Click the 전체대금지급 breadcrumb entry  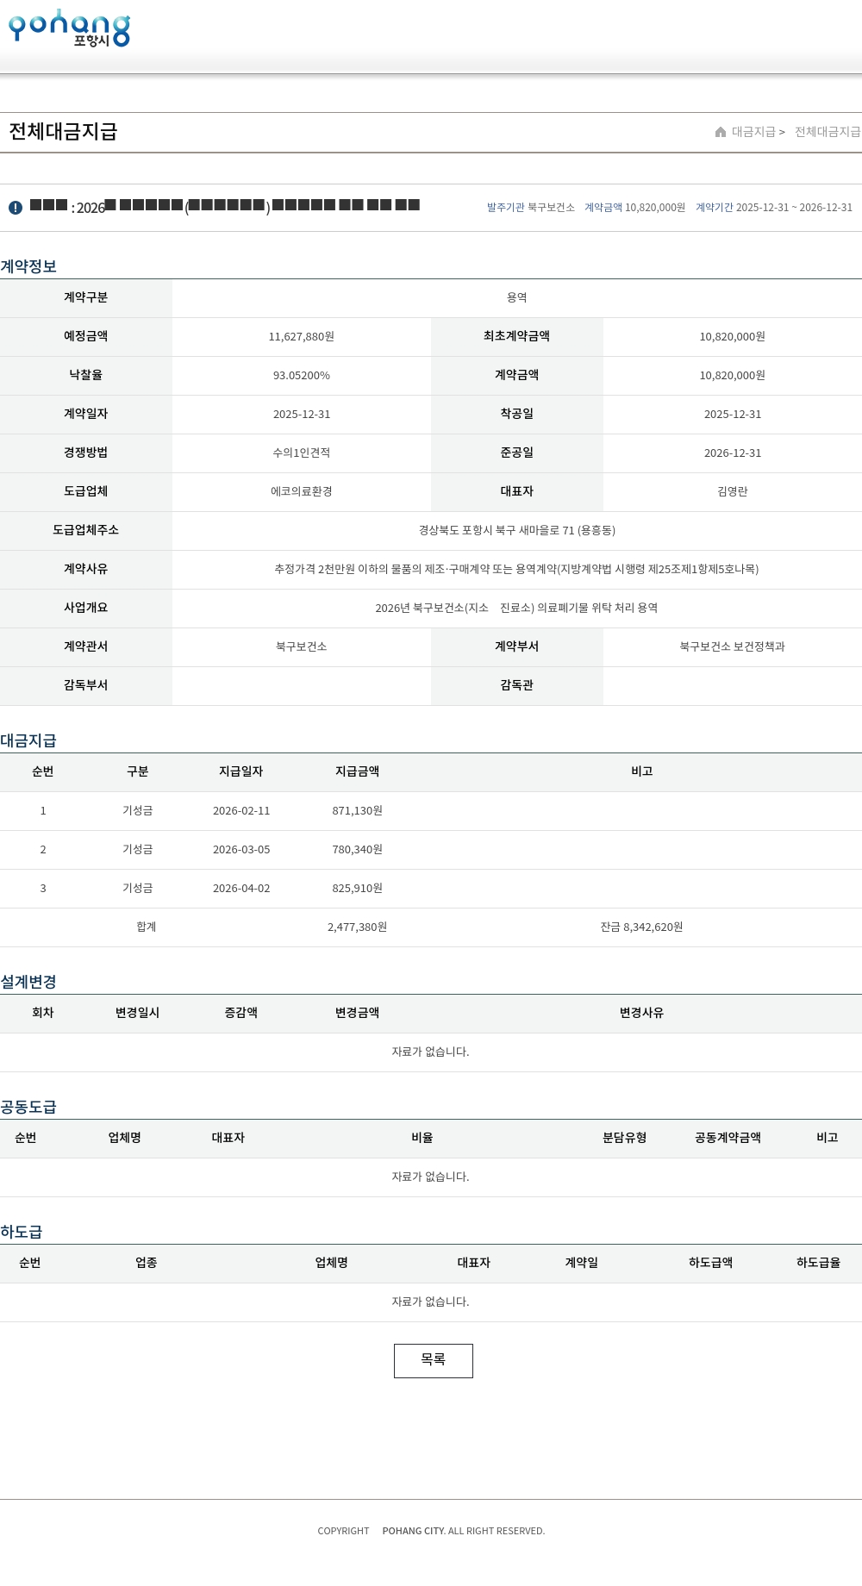click(827, 132)
